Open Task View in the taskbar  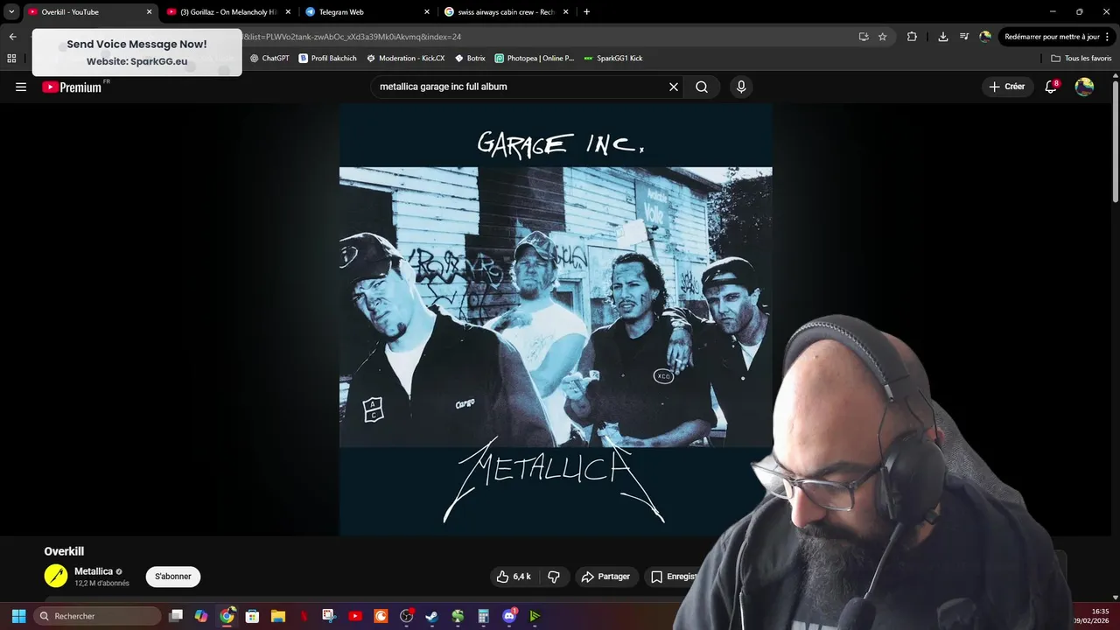(176, 616)
